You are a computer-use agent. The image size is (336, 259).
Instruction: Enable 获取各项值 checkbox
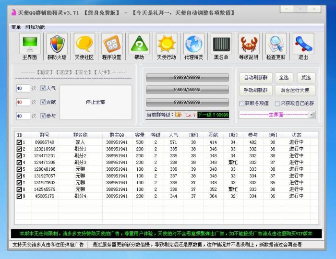coord(242,104)
